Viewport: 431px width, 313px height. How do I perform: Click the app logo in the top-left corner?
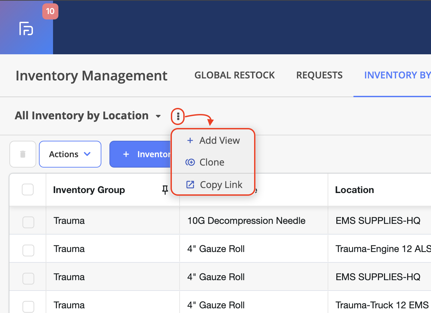coord(26,28)
